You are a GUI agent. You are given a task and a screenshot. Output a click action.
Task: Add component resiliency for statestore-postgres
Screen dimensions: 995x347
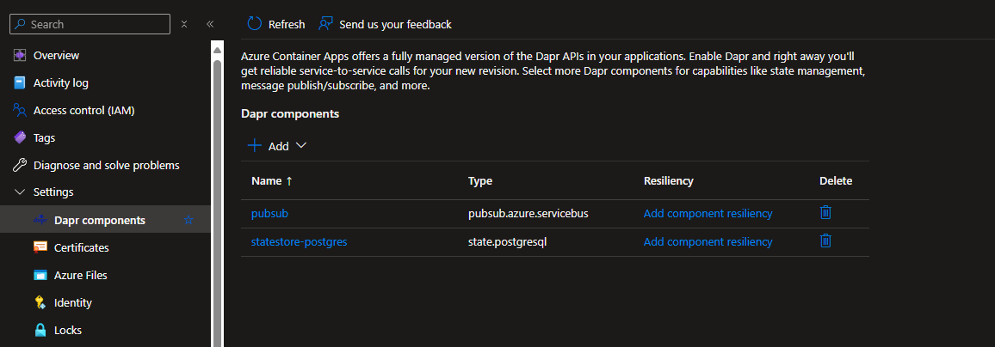[x=708, y=242]
